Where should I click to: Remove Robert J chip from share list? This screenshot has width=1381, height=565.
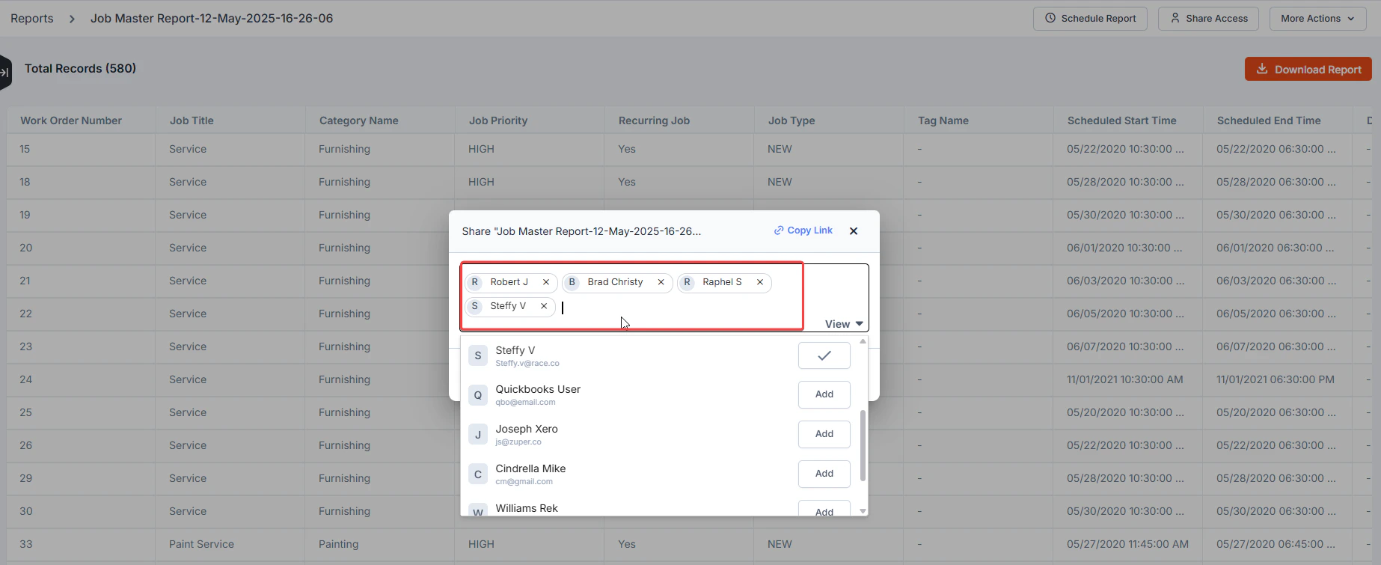tap(546, 282)
